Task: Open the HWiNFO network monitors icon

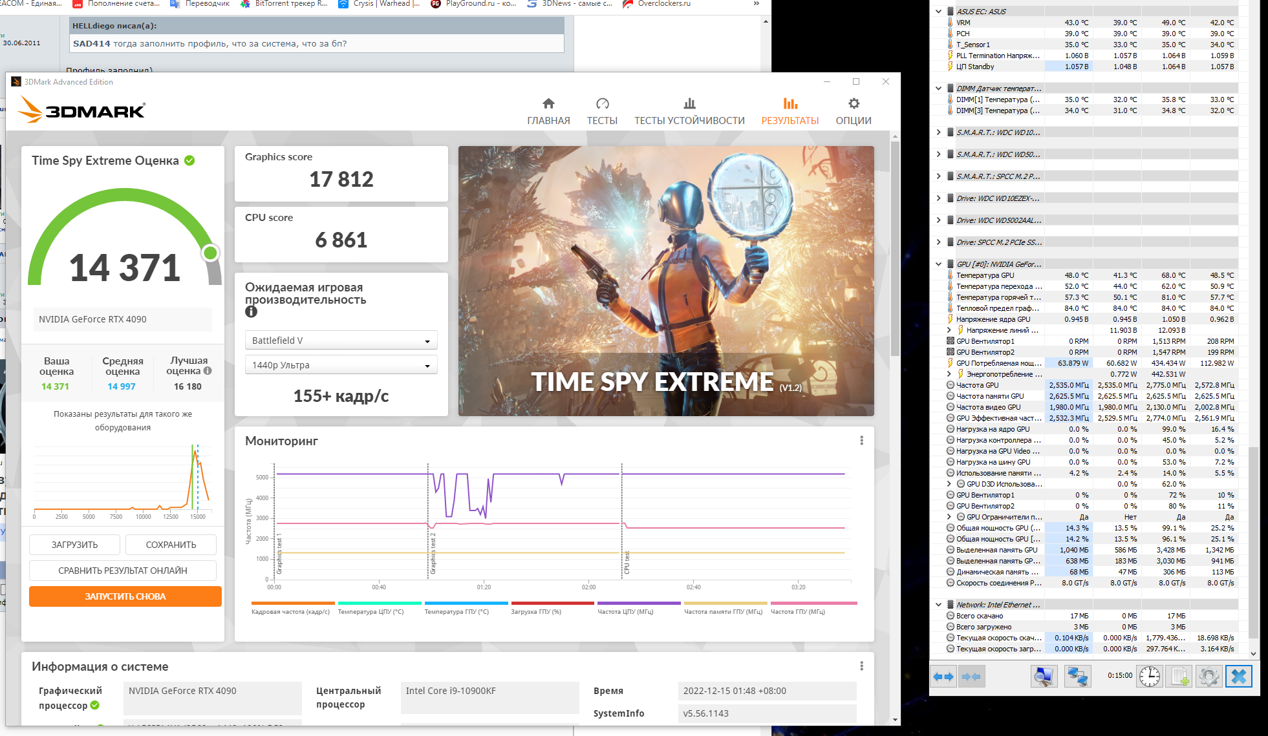Action: (1077, 677)
